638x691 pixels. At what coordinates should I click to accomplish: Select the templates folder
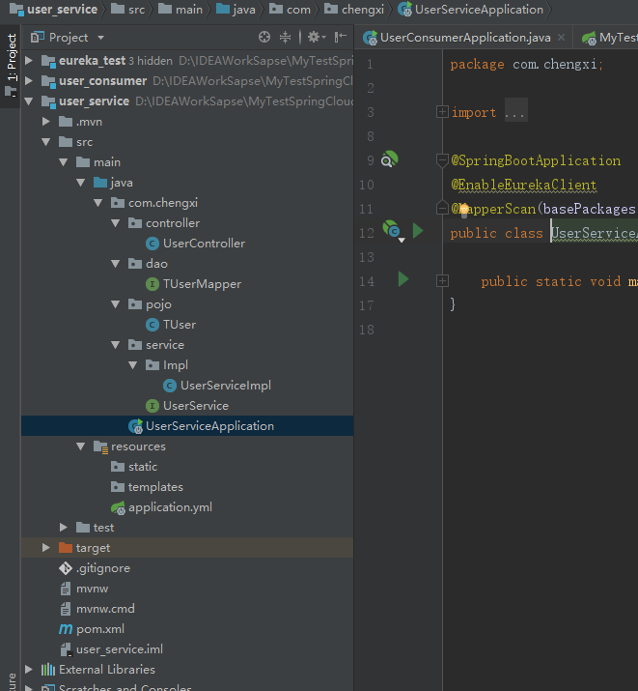pyautogui.click(x=147, y=486)
